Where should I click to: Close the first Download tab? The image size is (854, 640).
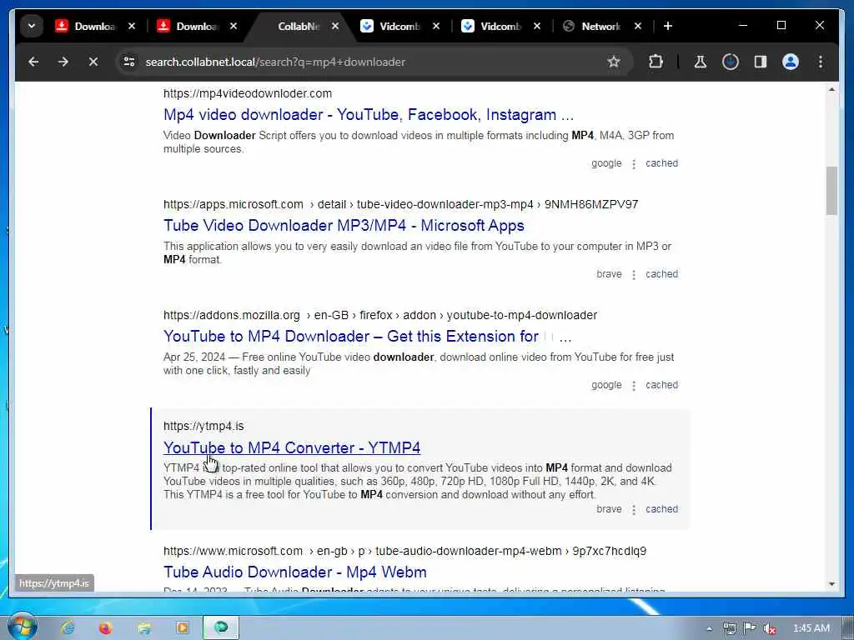[x=131, y=26]
